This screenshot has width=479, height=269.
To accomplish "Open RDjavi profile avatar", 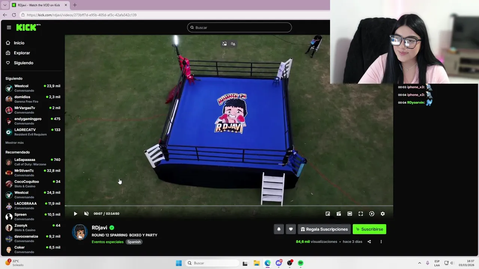I will pyautogui.click(x=80, y=232).
